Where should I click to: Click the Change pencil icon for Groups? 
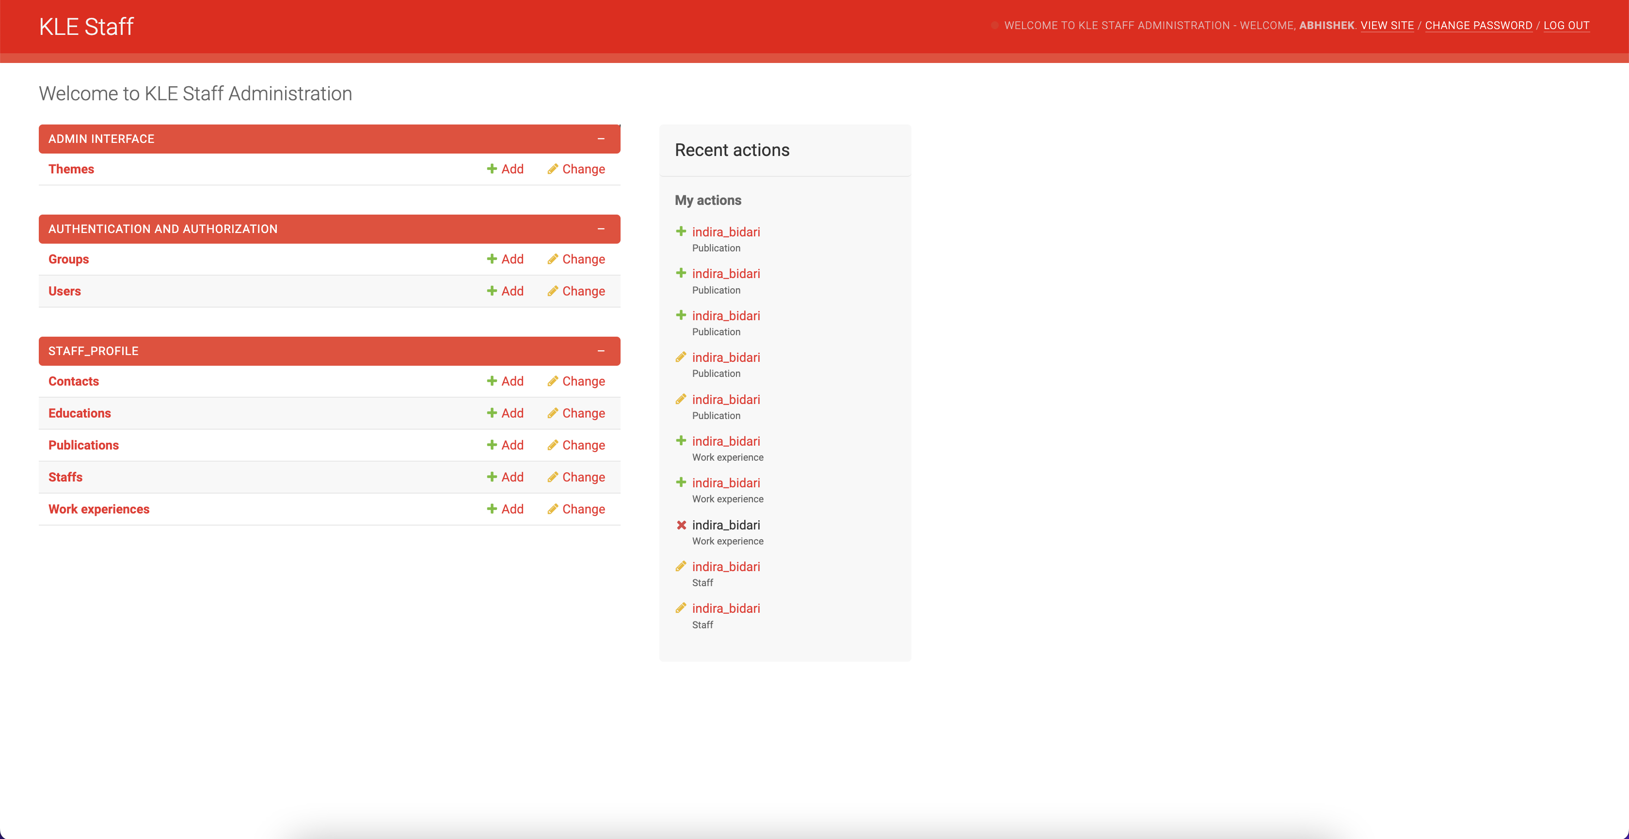coord(552,259)
